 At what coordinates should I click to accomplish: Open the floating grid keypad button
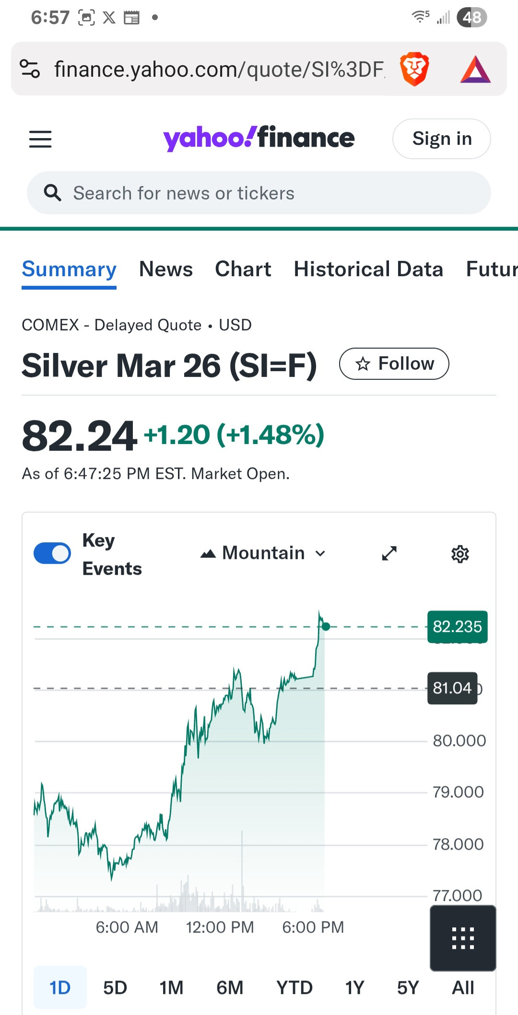point(463,938)
